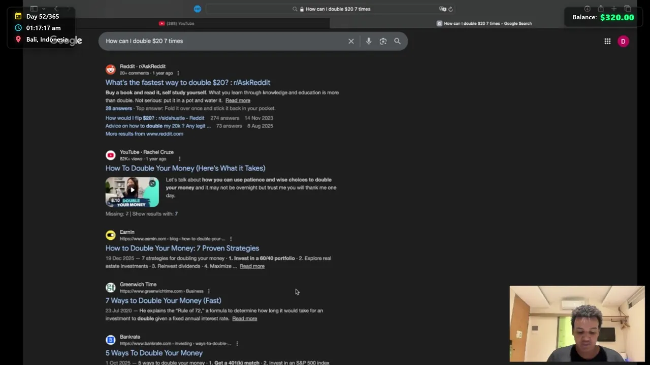This screenshot has width=650, height=365.
Task: Open 'What's the fastest way to double $20?' result
Action: pyautogui.click(x=188, y=82)
